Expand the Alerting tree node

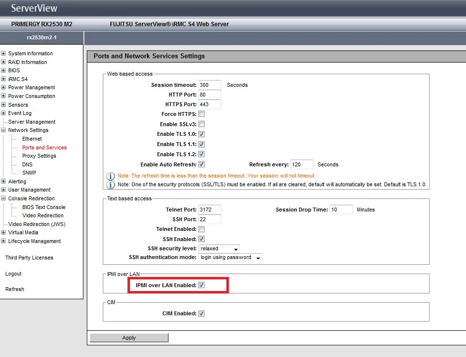point(3,181)
